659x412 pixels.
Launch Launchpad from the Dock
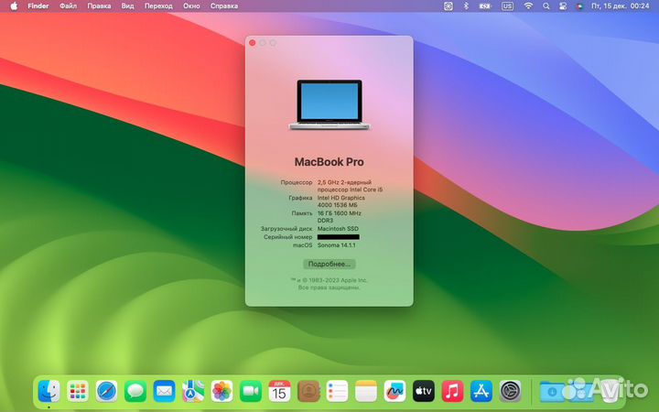click(x=78, y=392)
